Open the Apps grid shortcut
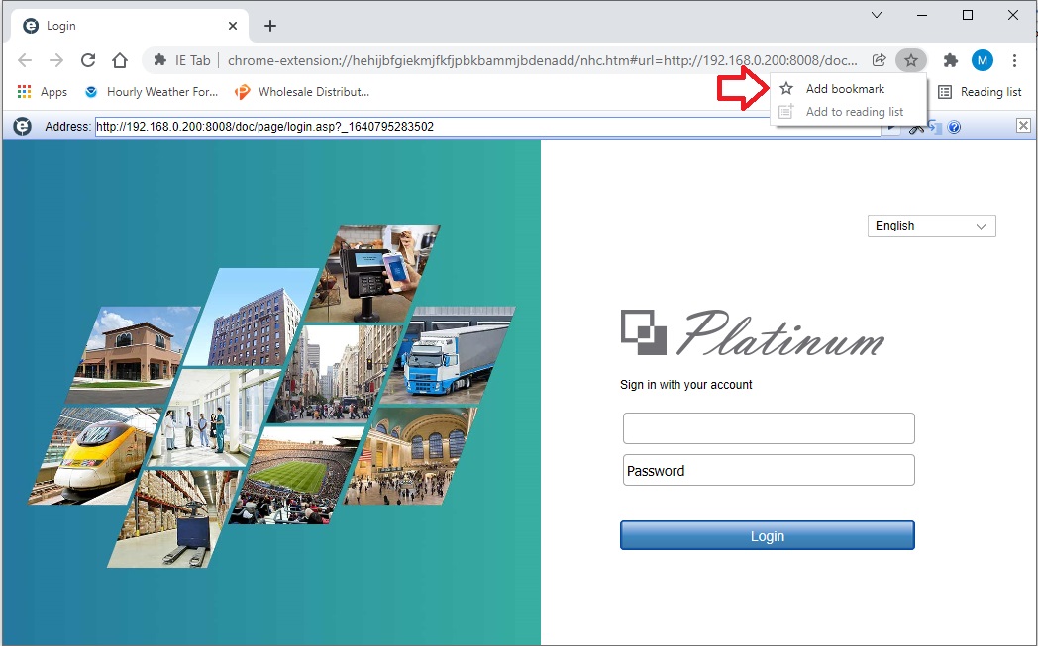The width and height of the screenshot is (1038, 646). pyautogui.click(x=43, y=92)
